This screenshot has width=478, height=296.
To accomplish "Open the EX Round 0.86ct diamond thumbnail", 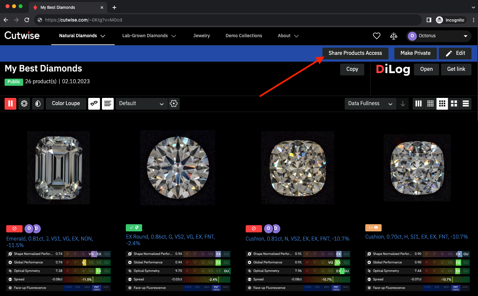I will coord(178,167).
